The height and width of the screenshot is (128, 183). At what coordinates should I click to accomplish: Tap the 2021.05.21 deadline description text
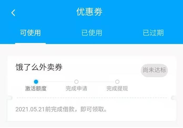[x=61, y=109]
